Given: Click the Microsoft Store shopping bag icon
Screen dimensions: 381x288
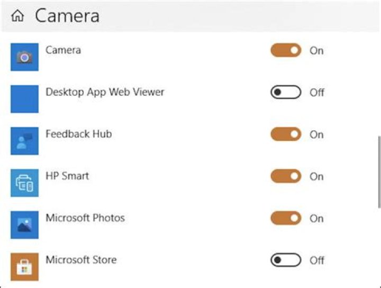Looking at the screenshot, I should 24,266.
